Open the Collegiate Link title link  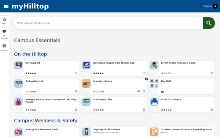34,81
